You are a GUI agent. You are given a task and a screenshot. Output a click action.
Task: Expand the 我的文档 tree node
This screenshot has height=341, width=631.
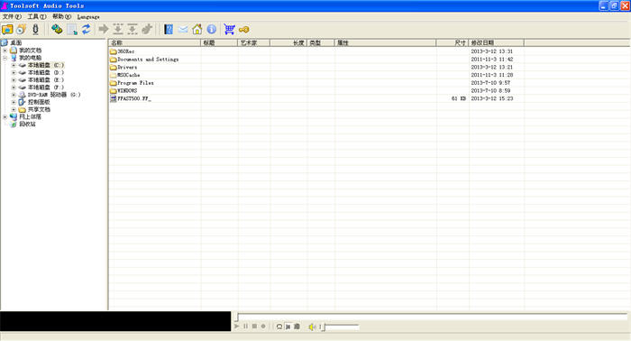[5, 51]
